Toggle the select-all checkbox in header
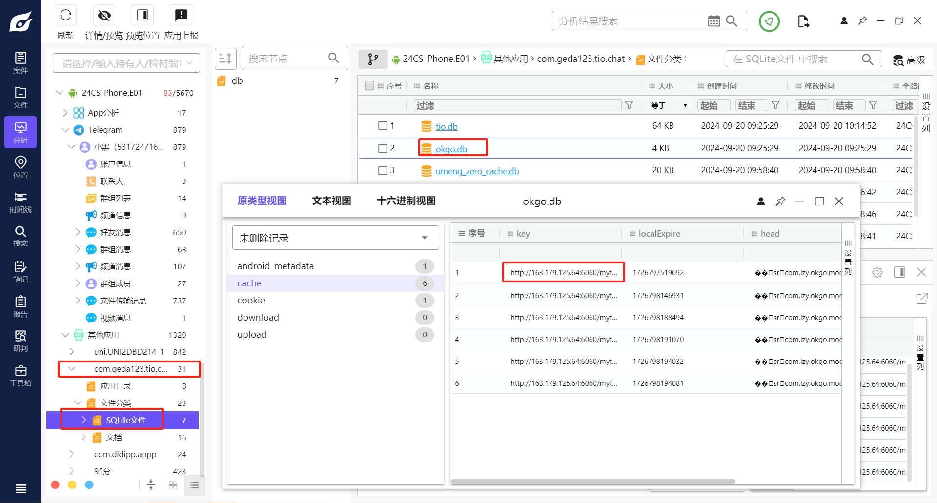The image size is (937, 503). [x=369, y=86]
